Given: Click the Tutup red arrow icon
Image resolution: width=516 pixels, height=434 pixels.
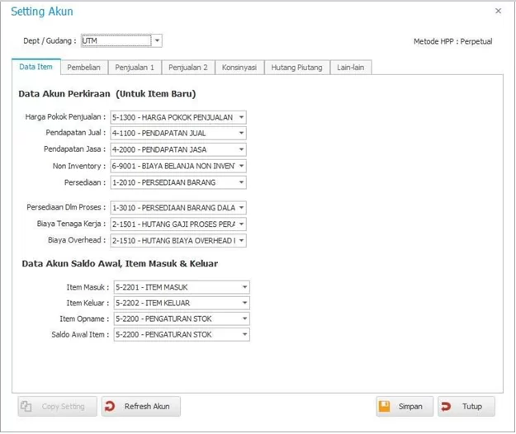Looking at the screenshot, I should pyautogui.click(x=447, y=407).
